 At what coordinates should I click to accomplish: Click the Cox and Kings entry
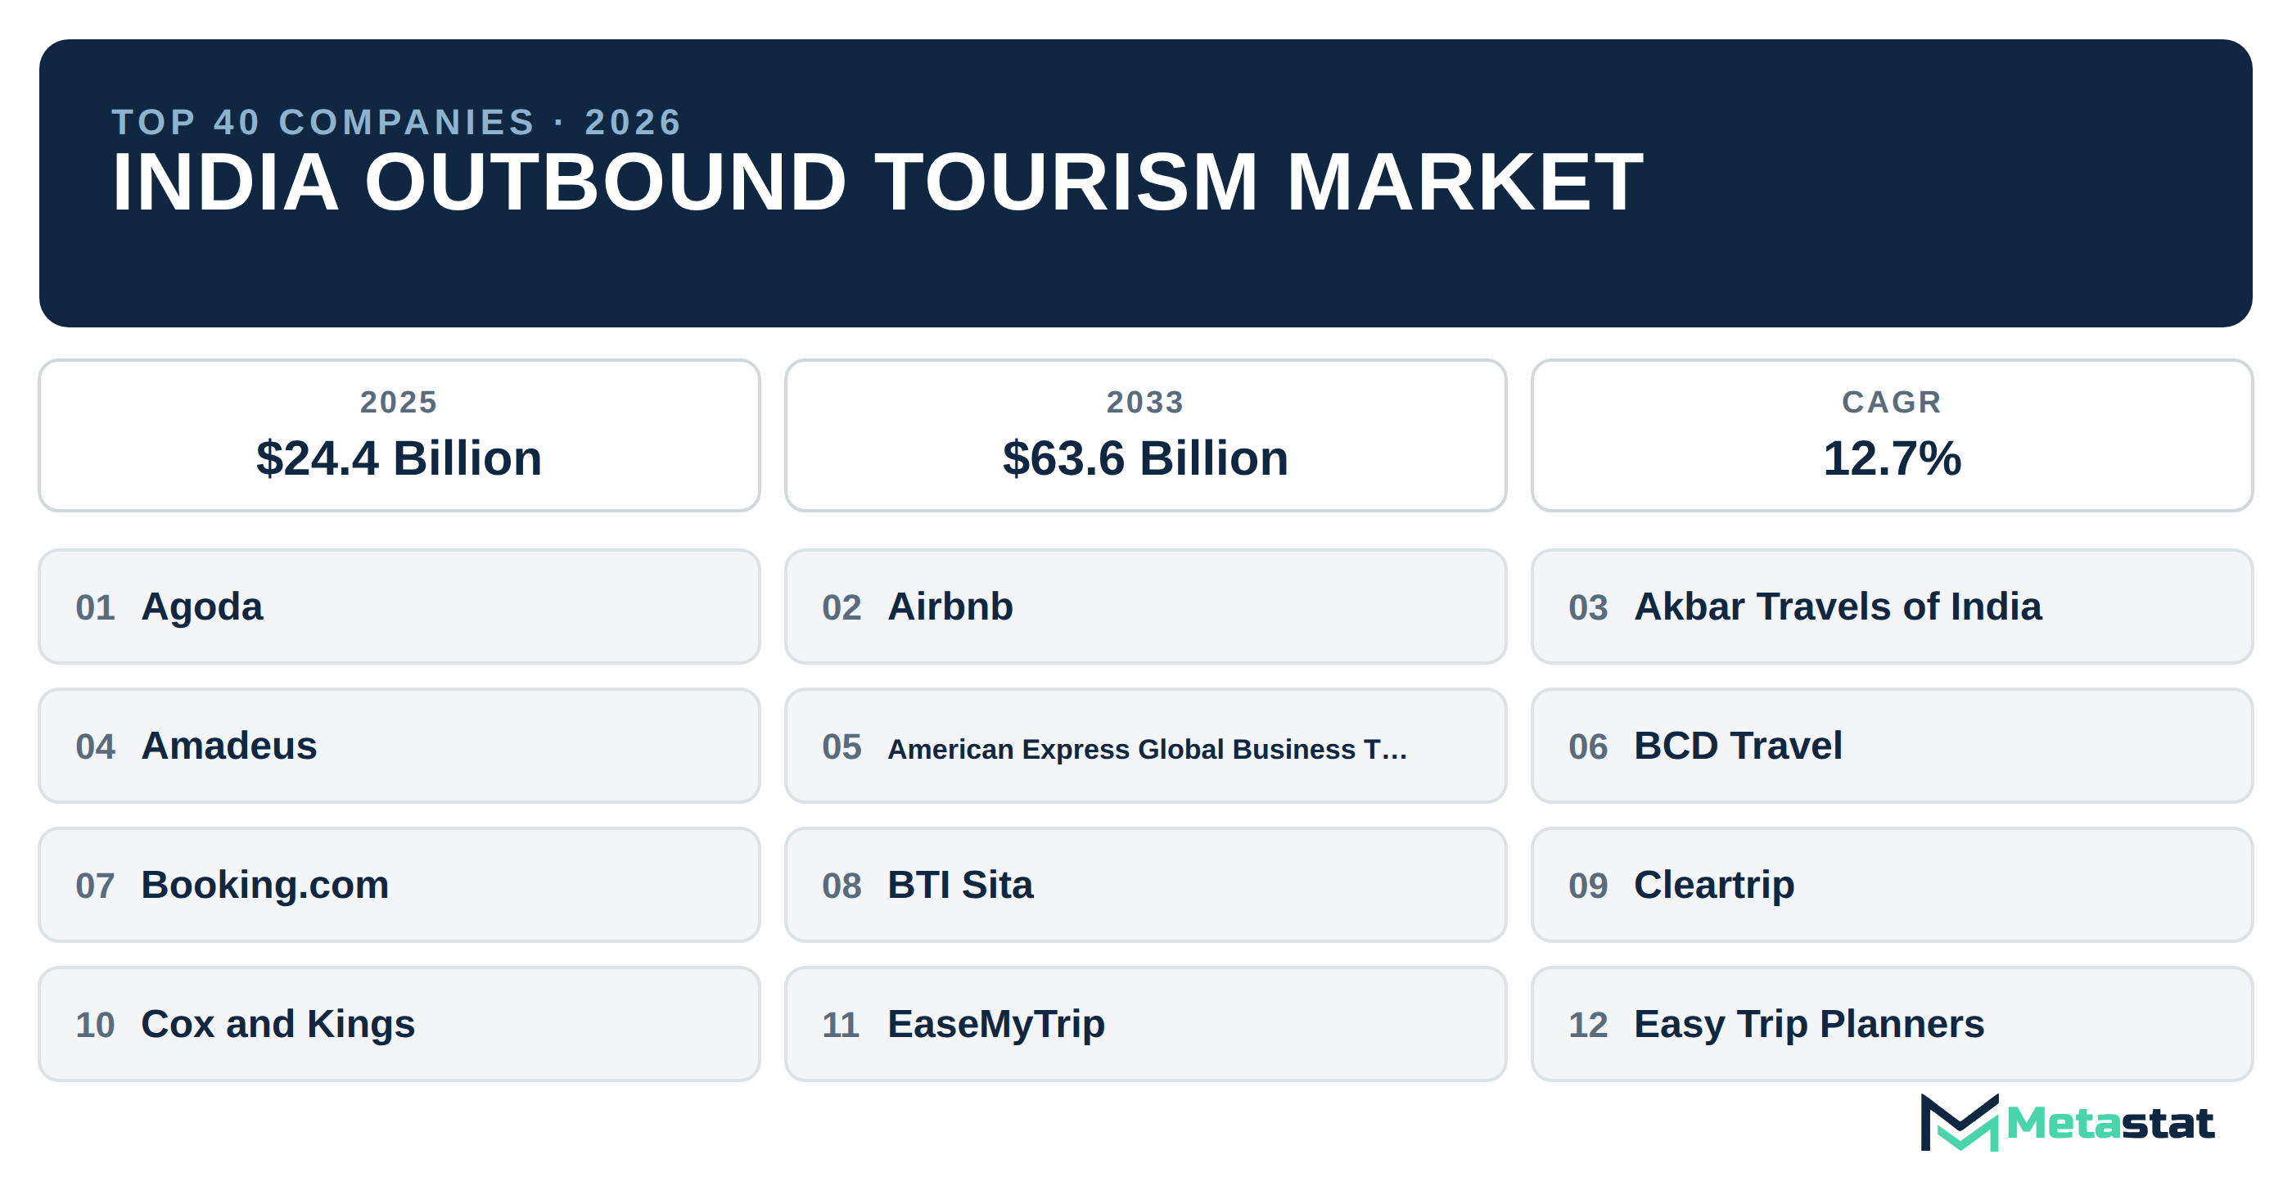point(399,1024)
